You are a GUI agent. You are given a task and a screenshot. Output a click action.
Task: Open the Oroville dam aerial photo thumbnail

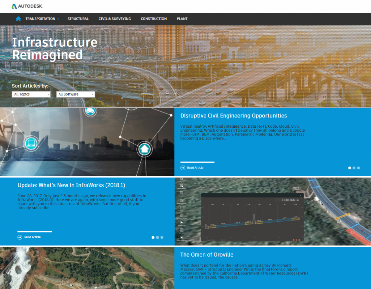coord(87,268)
